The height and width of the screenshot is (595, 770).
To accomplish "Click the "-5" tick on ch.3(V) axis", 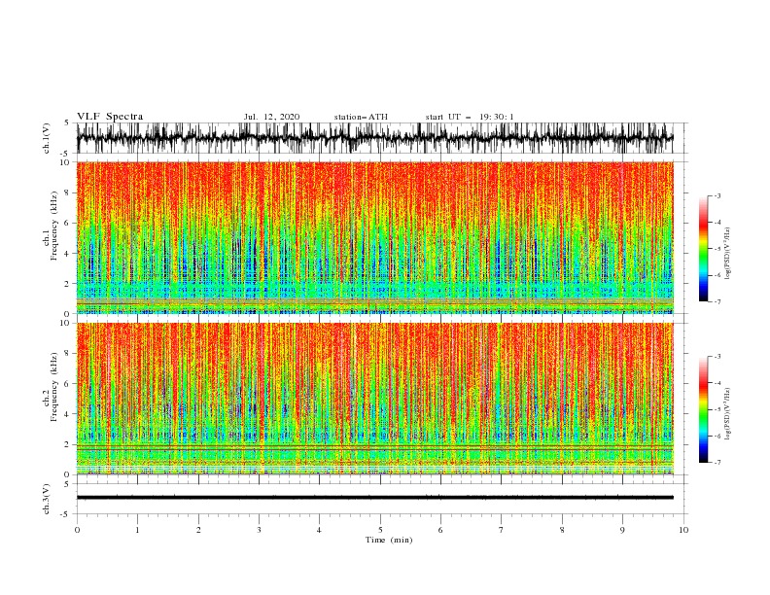I will pos(66,514).
